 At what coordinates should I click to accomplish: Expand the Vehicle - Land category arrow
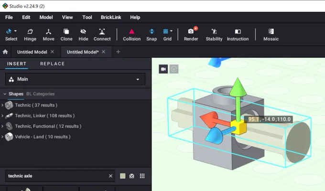click(x=2, y=137)
